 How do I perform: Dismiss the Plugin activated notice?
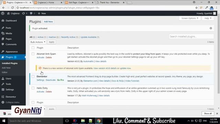pyautogui.click(x=211, y=28)
